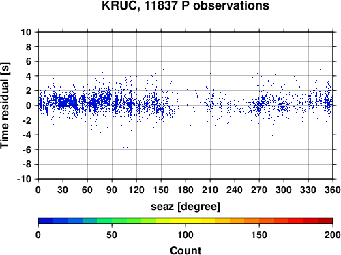
Task: Click the dark blue segment of the colorbar
Action: [x=46, y=221]
